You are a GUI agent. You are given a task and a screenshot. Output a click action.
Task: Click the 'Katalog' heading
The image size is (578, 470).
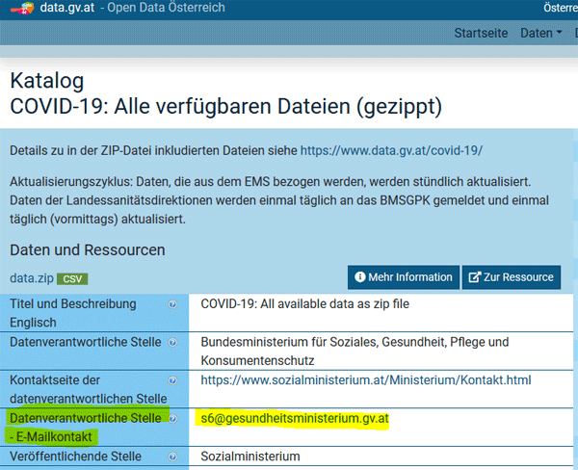[47, 81]
